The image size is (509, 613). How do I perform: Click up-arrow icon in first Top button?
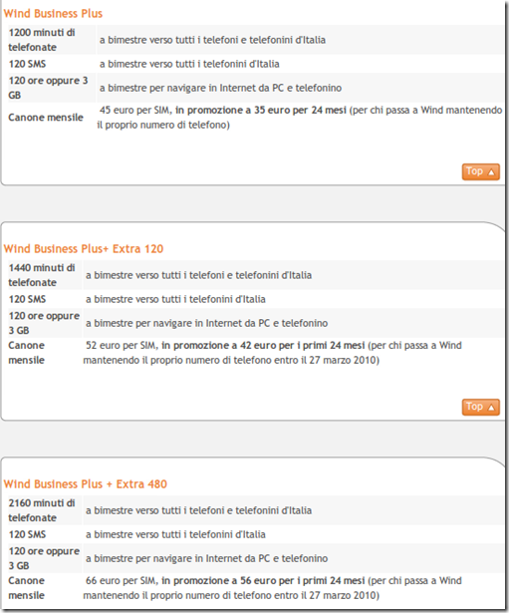[x=491, y=172]
